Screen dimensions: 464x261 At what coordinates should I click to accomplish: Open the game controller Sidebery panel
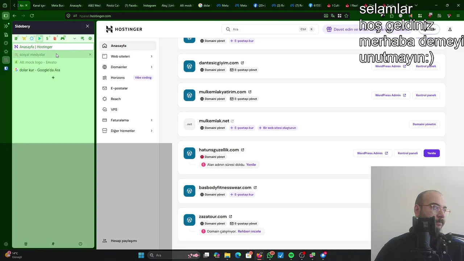(63, 38)
